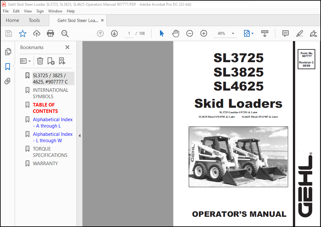This screenshot has height=227, width=321.
Task: Click the Form No. 907777 box
Action: 306,59
